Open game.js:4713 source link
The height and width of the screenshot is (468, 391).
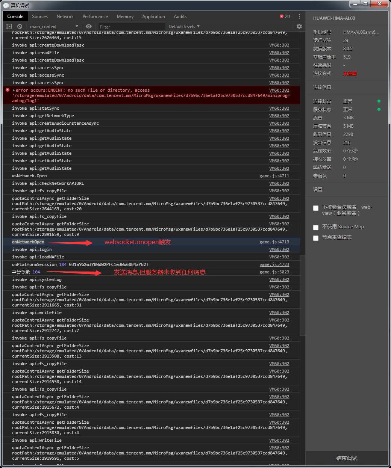(274, 242)
